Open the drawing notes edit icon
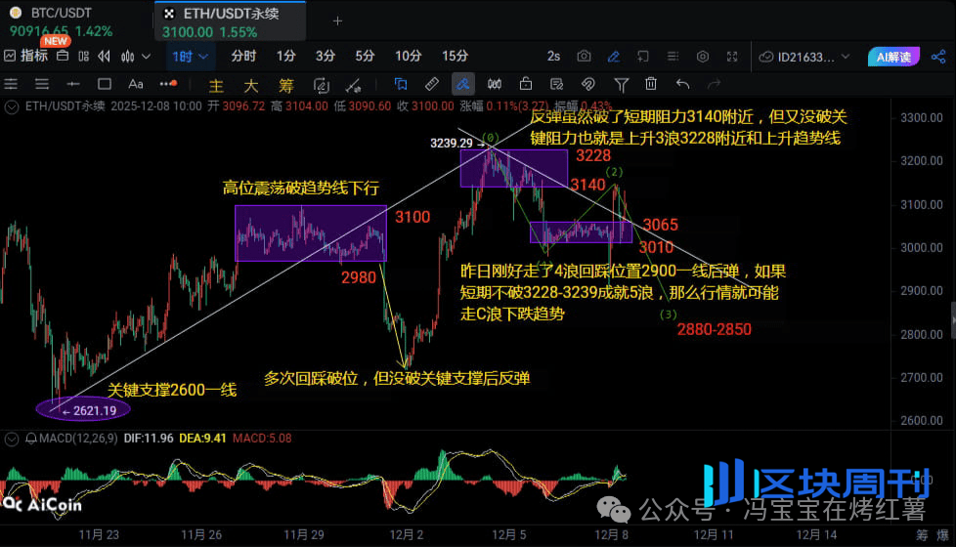 coord(556,84)
